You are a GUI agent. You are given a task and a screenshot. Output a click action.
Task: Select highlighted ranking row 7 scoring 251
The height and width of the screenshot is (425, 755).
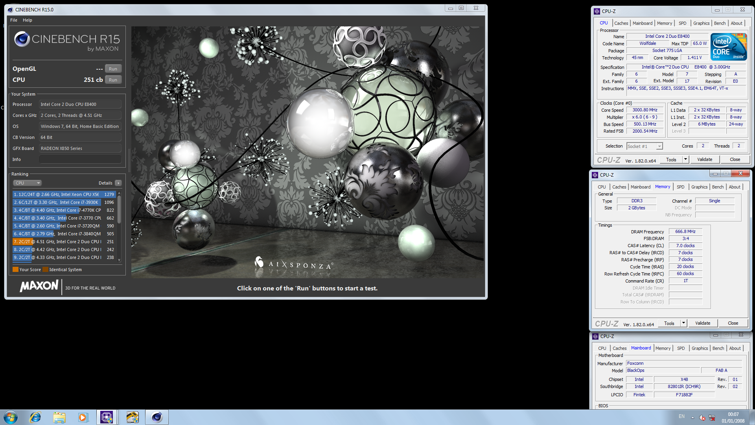(x=64, y=242)
